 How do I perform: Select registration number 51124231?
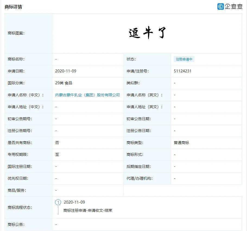183,71
